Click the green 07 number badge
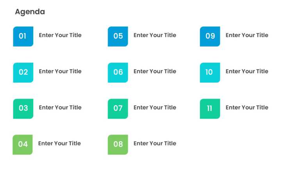This screenshot has height=169, width=300. 118,109
